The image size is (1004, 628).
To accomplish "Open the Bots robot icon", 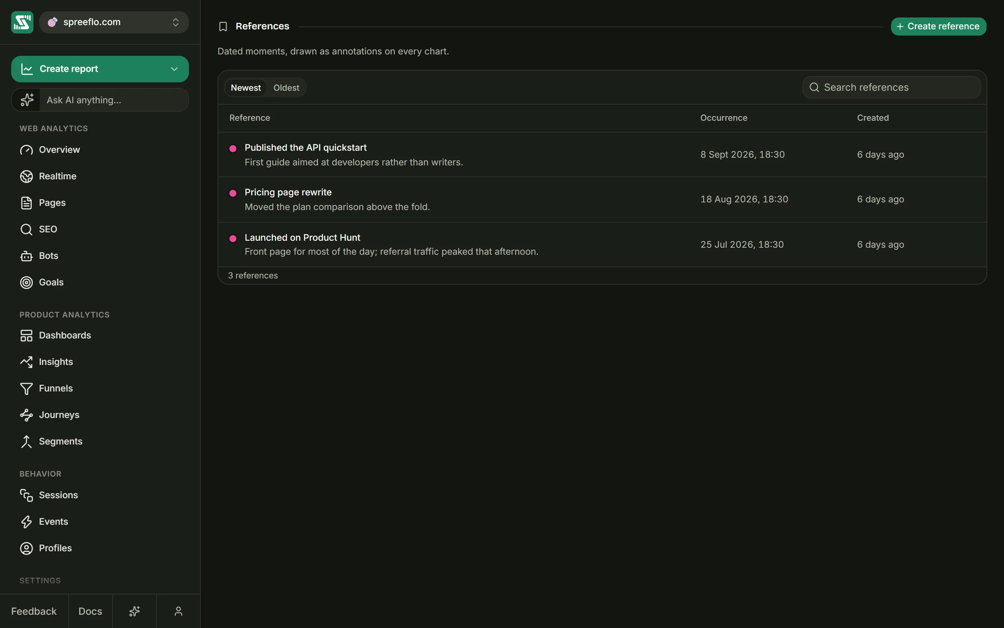I will tap(26, 256).
